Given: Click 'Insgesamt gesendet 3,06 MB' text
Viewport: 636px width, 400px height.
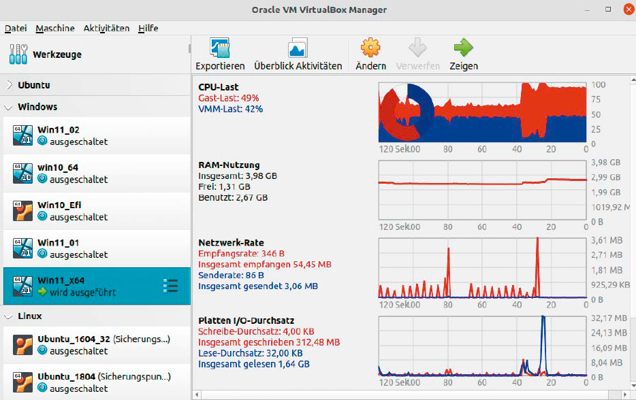Looking at the screenshot, I should tap(258, 286).
